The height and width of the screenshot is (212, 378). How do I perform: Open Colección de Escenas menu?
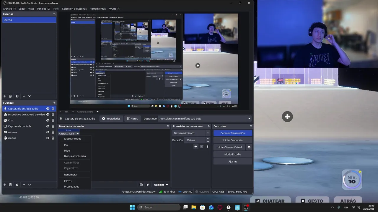74,9
